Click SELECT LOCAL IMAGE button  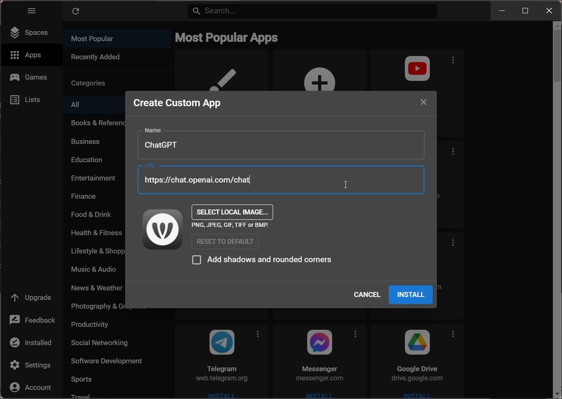tap(232, 212)
